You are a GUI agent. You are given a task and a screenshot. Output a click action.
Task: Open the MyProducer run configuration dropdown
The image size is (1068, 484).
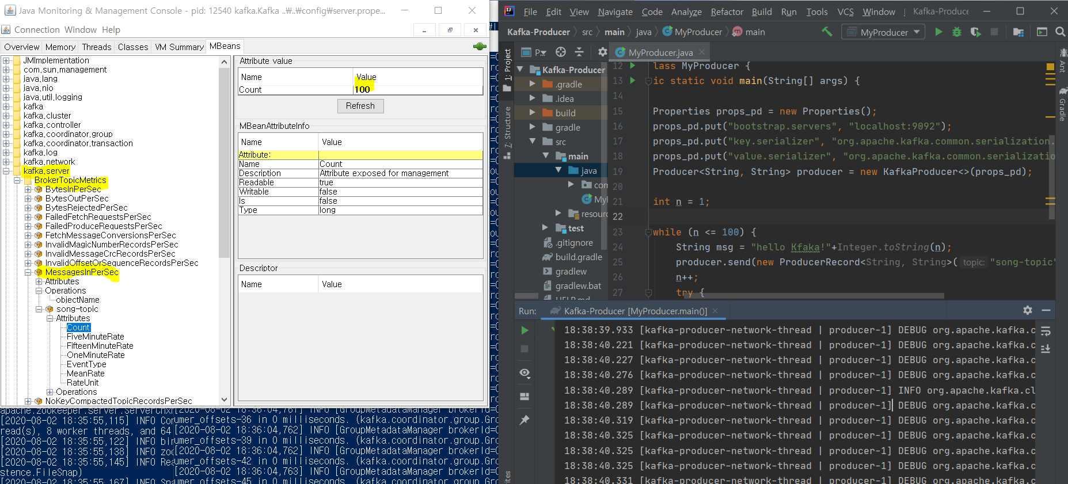(x=884, y=32)
